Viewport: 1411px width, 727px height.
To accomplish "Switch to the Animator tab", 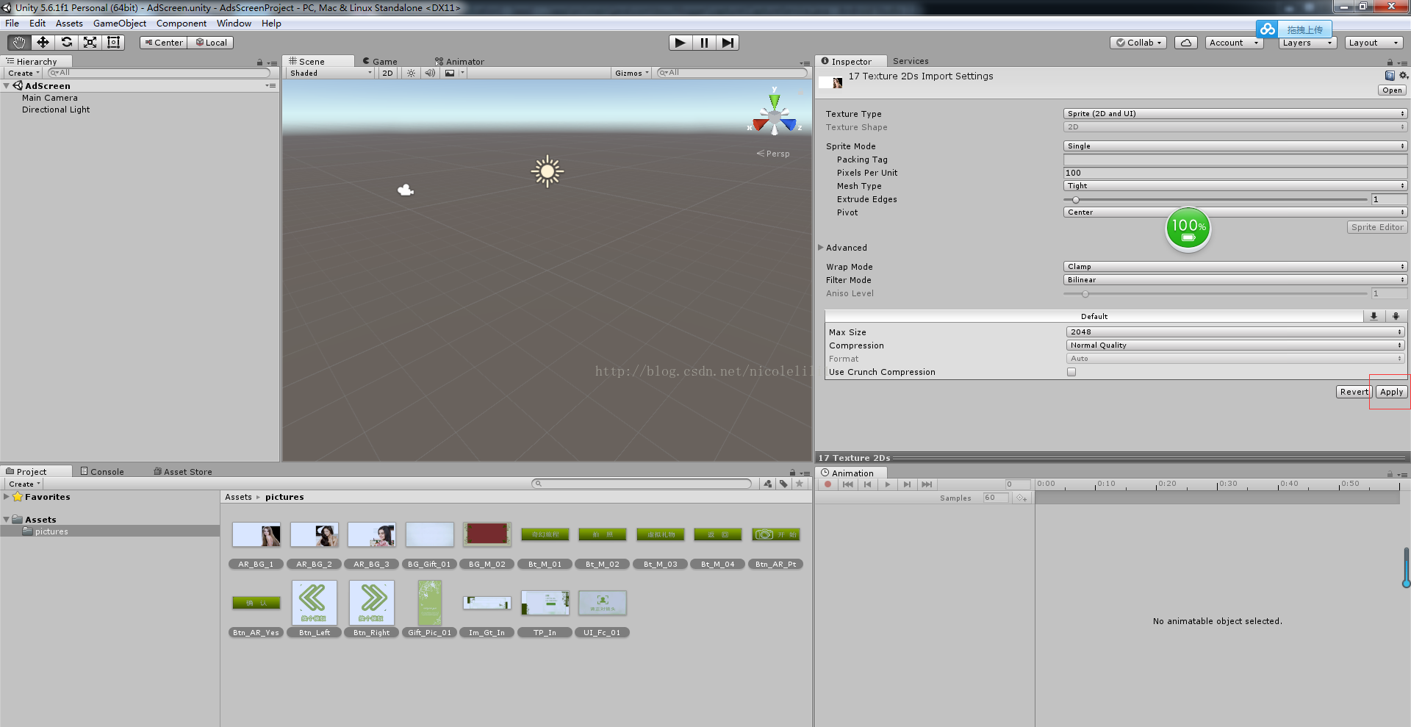I will click(459, 62).
